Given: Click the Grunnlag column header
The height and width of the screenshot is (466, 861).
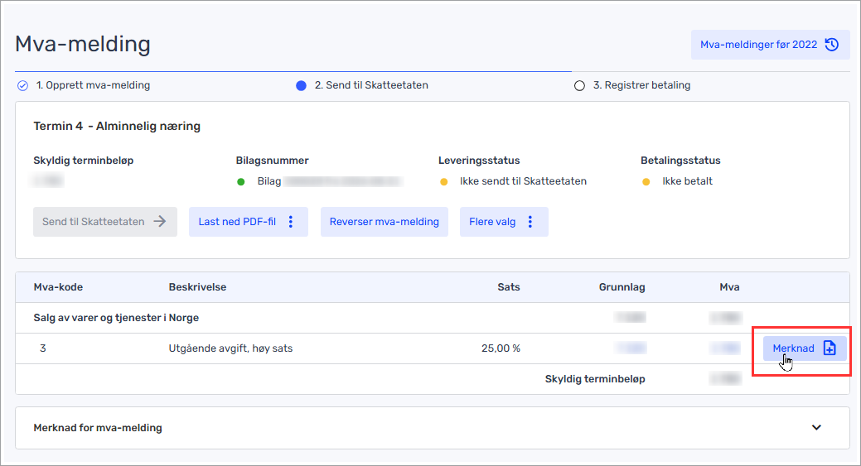Looking at the screenshot, I should pos(622,287).
